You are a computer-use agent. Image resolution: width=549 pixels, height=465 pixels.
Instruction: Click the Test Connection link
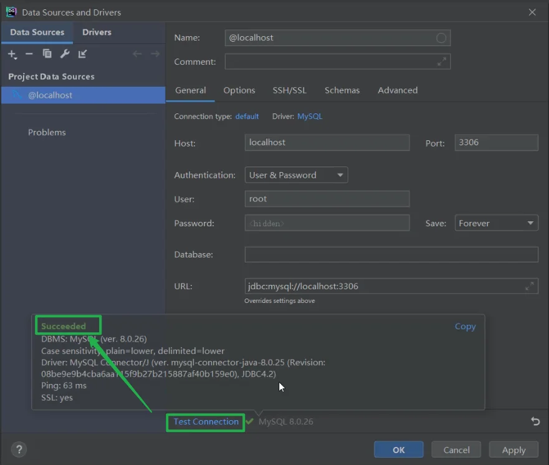pos(206,421)
